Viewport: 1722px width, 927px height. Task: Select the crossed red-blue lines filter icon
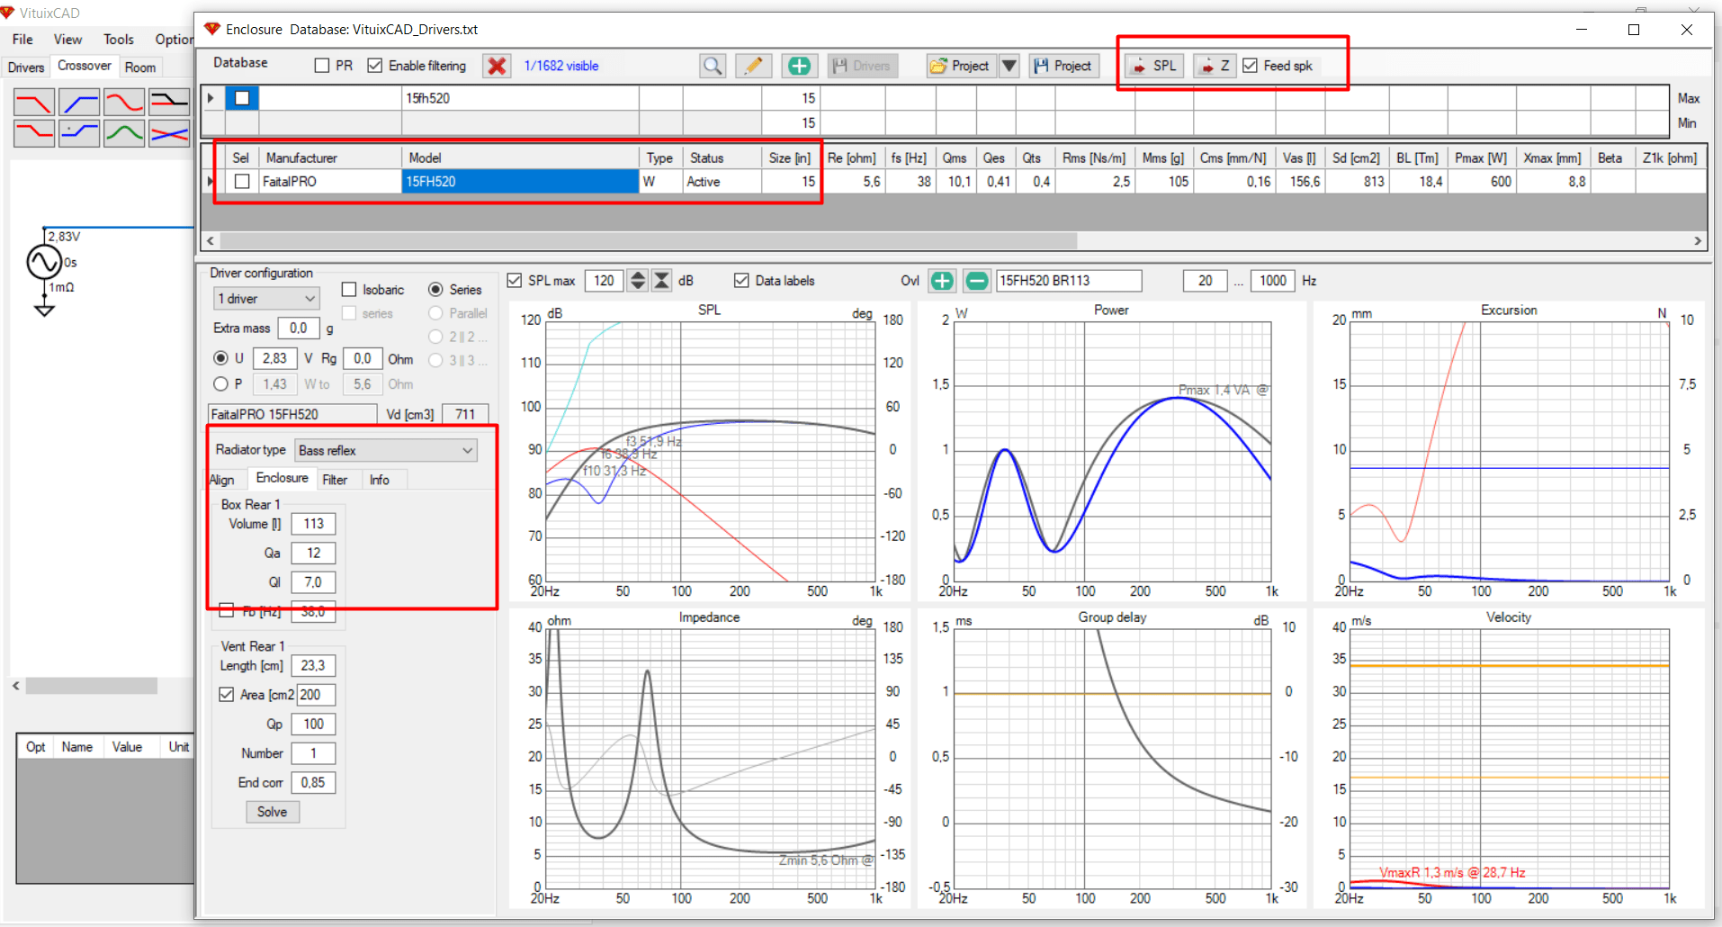coord(169,133)
